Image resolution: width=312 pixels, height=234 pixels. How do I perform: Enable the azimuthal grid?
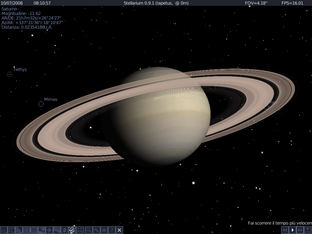(x=27, y=230)
